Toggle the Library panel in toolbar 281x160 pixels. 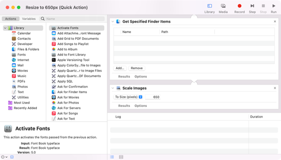click(x=210, y=8)
